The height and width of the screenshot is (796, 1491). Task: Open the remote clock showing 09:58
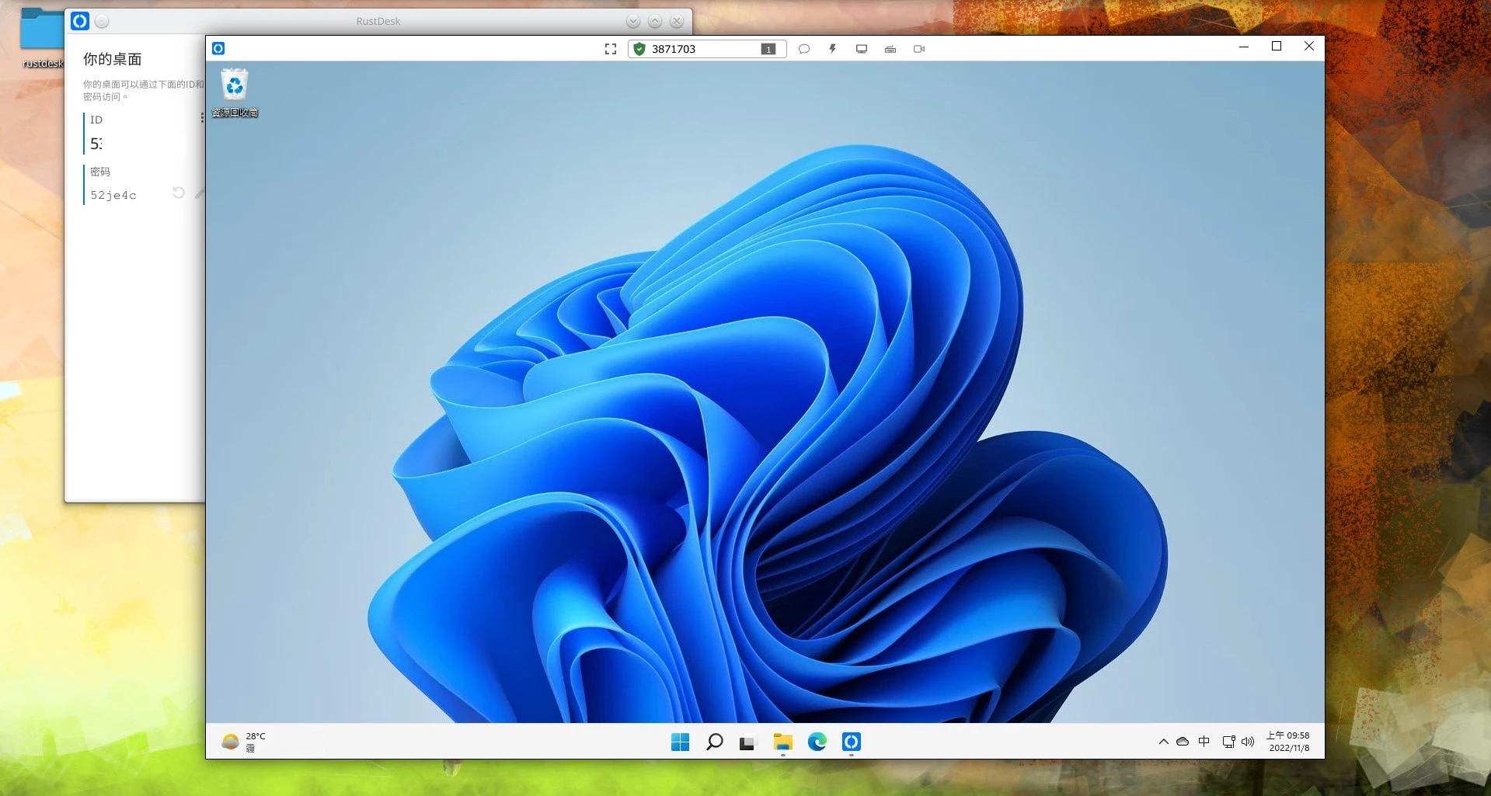tap(1288, 742)
